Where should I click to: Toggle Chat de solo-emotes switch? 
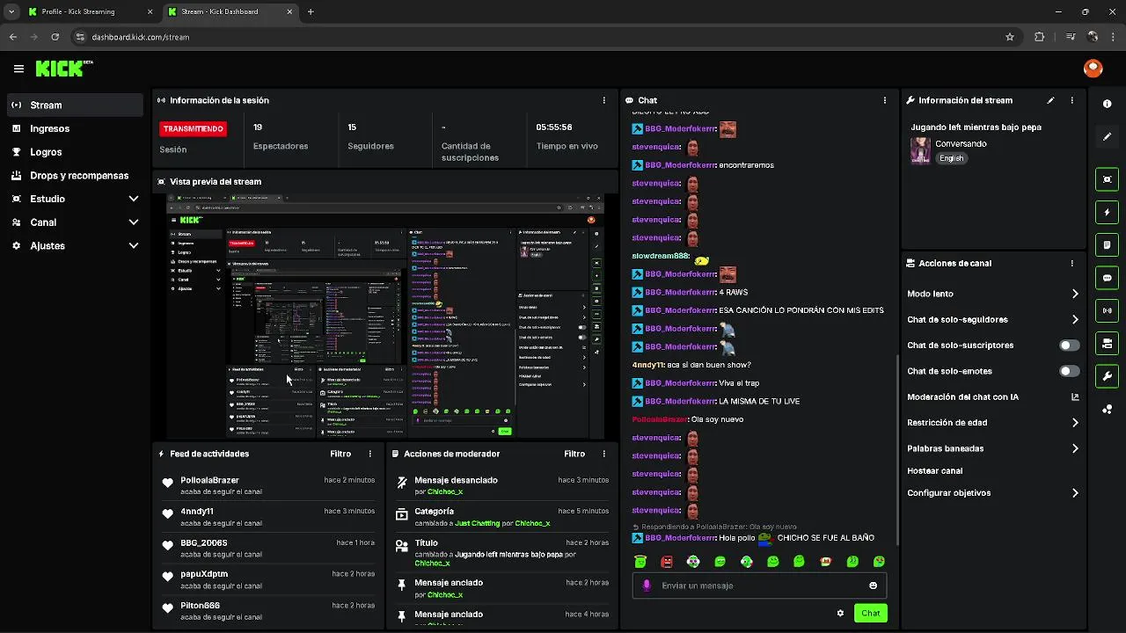[x=1069, y=371]
